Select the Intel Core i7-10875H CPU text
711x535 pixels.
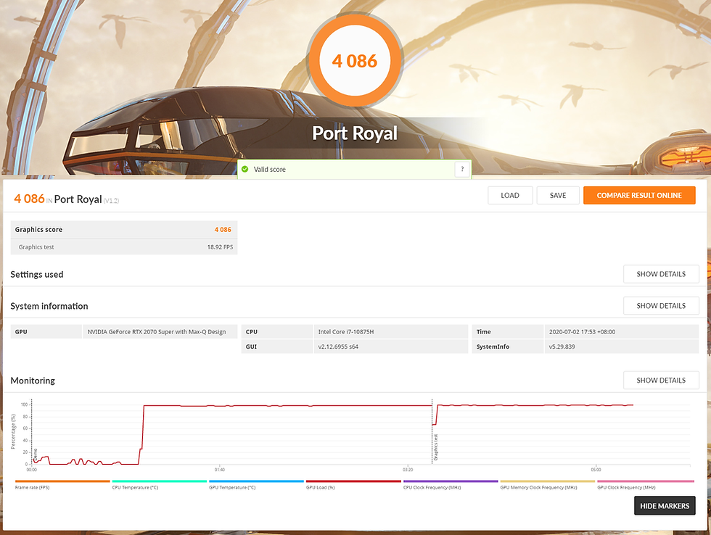346,331
